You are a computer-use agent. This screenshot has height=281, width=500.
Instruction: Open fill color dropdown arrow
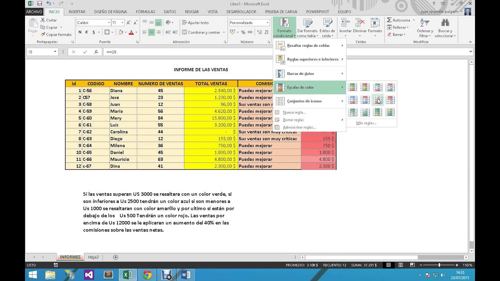[125, 32]
